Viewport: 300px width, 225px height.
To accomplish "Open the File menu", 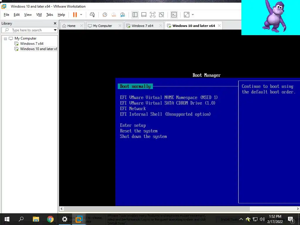I will point(6,15).
